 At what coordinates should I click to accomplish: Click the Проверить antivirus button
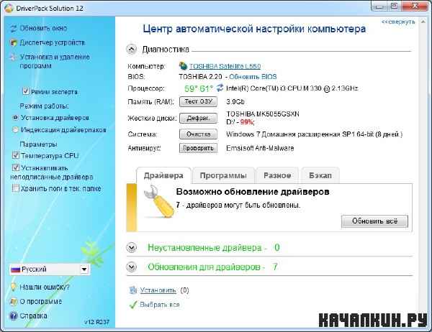coord(198,148)
